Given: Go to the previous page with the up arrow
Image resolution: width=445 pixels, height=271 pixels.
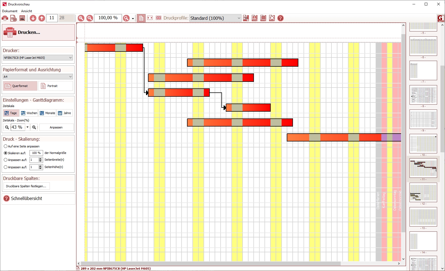Looking at the screenshot, I should tap(42, 18).
